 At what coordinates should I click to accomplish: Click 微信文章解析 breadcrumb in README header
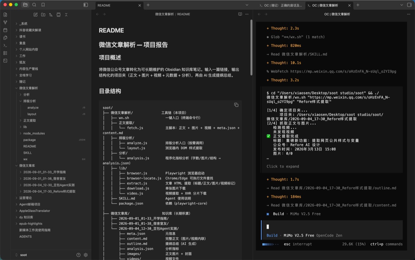click(164, 14)
